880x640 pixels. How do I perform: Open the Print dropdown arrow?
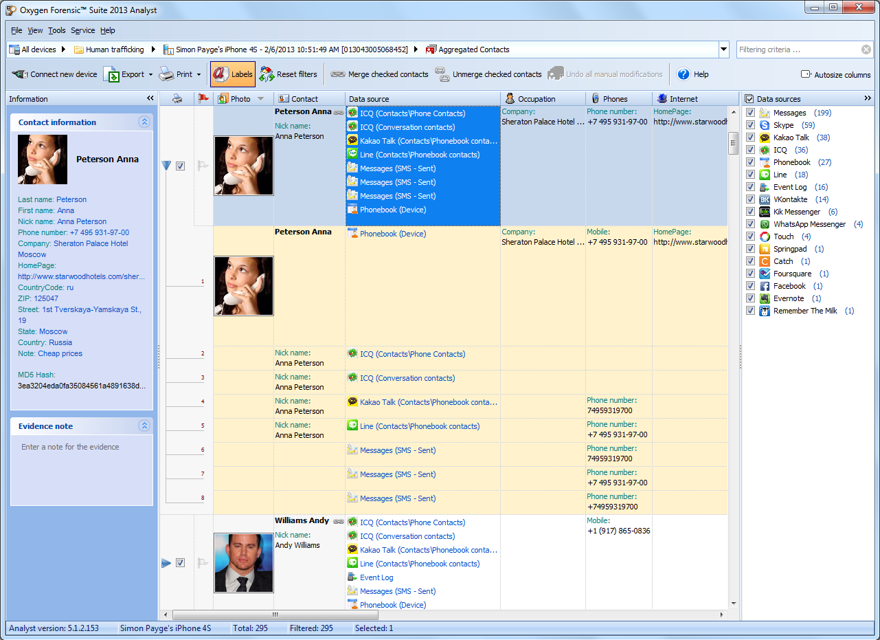coord(199,74)
